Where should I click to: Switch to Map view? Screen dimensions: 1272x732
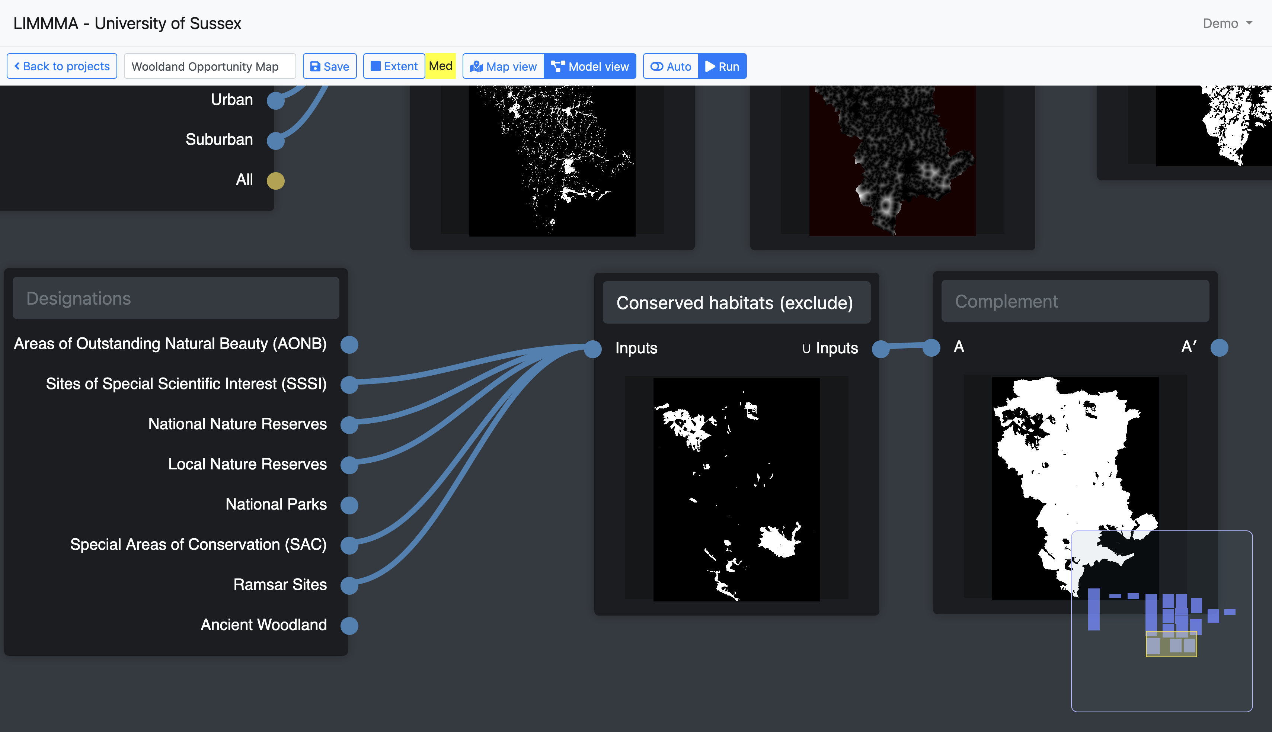coord(504,66)
